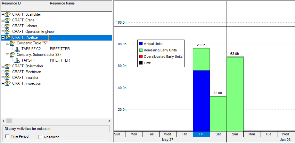
Task: Click the CRAFT: Boilermaker resource icon
Action: 8,66
